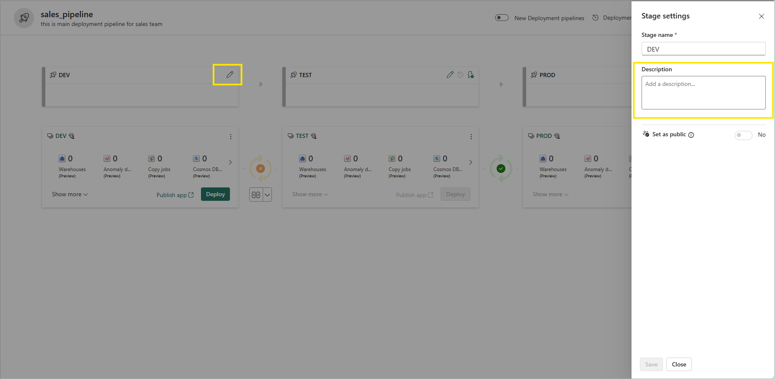Screen dimensions: 775x379
Task: Click the Warehouses icon in TEST workspace card
Action: coord(303,158)
